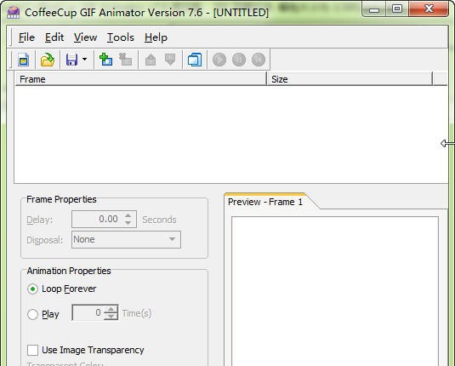This screenshot has width=455, height=366.
Task: Save animation with the floppy disk icon
Action: (x=71, y=60)
